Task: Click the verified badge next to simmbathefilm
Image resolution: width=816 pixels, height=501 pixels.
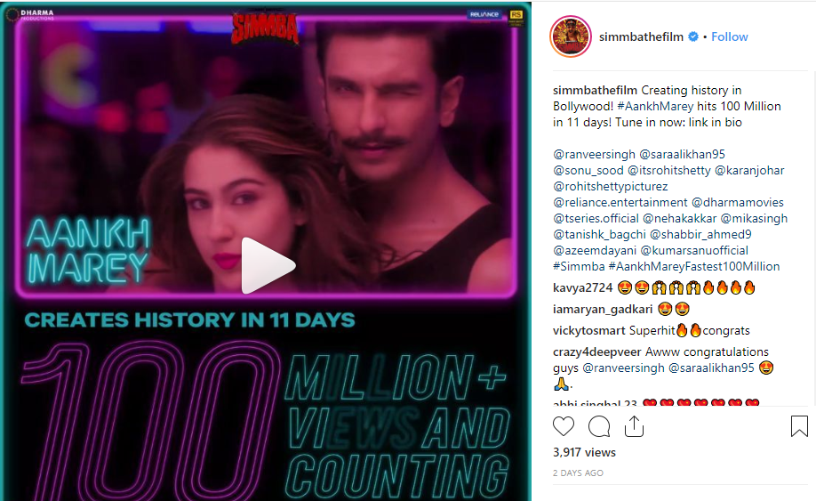Action: (x=693, y=37)
